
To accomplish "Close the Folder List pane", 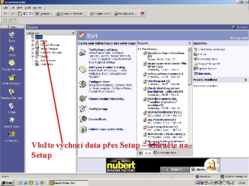I will [73, 33].
